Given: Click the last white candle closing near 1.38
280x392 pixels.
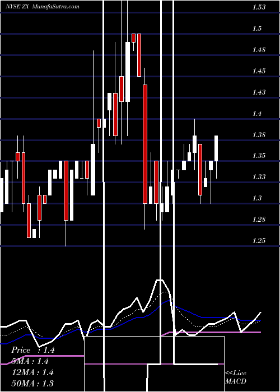Looking at the screenshot, I should point(216,148).
